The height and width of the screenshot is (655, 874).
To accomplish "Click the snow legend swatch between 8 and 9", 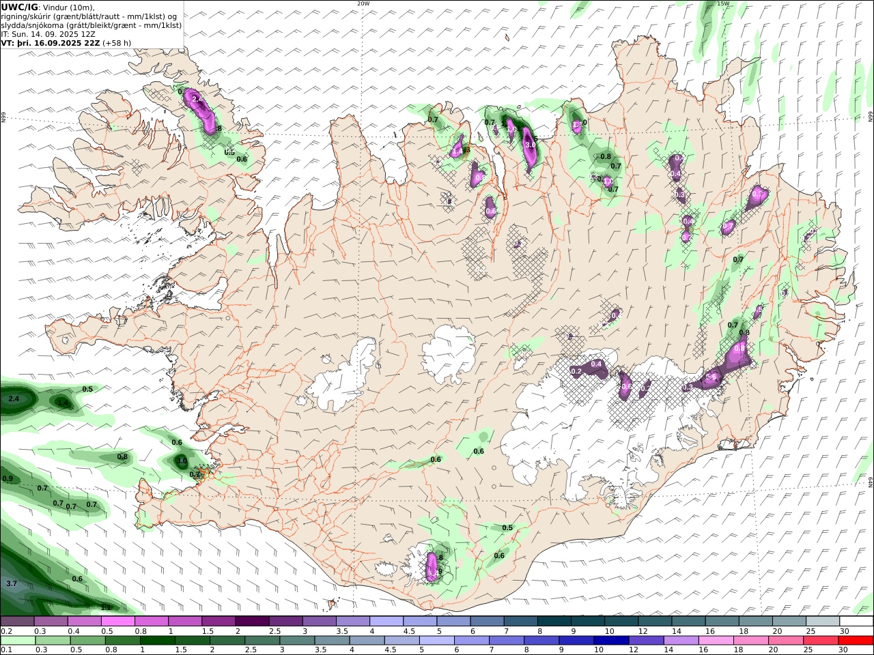I will click(554, 621).
